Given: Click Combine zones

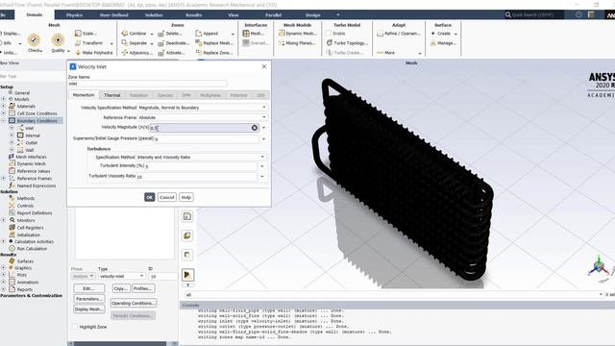Looking at the screenshot, I should pyautogui.click(x=137, y=34).
